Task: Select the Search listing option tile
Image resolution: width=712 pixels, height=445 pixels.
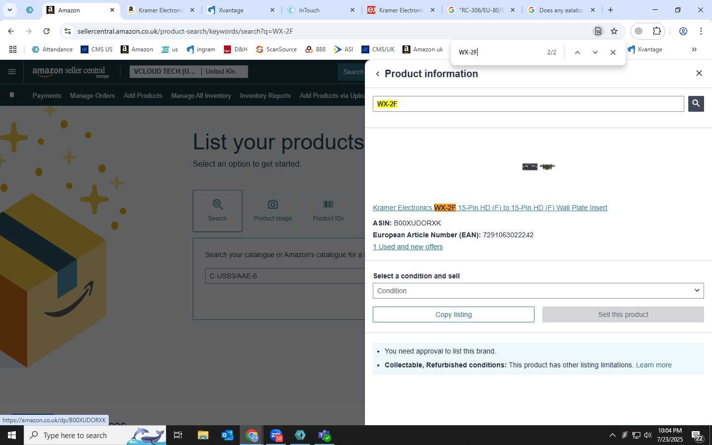Action: (218, 211)
